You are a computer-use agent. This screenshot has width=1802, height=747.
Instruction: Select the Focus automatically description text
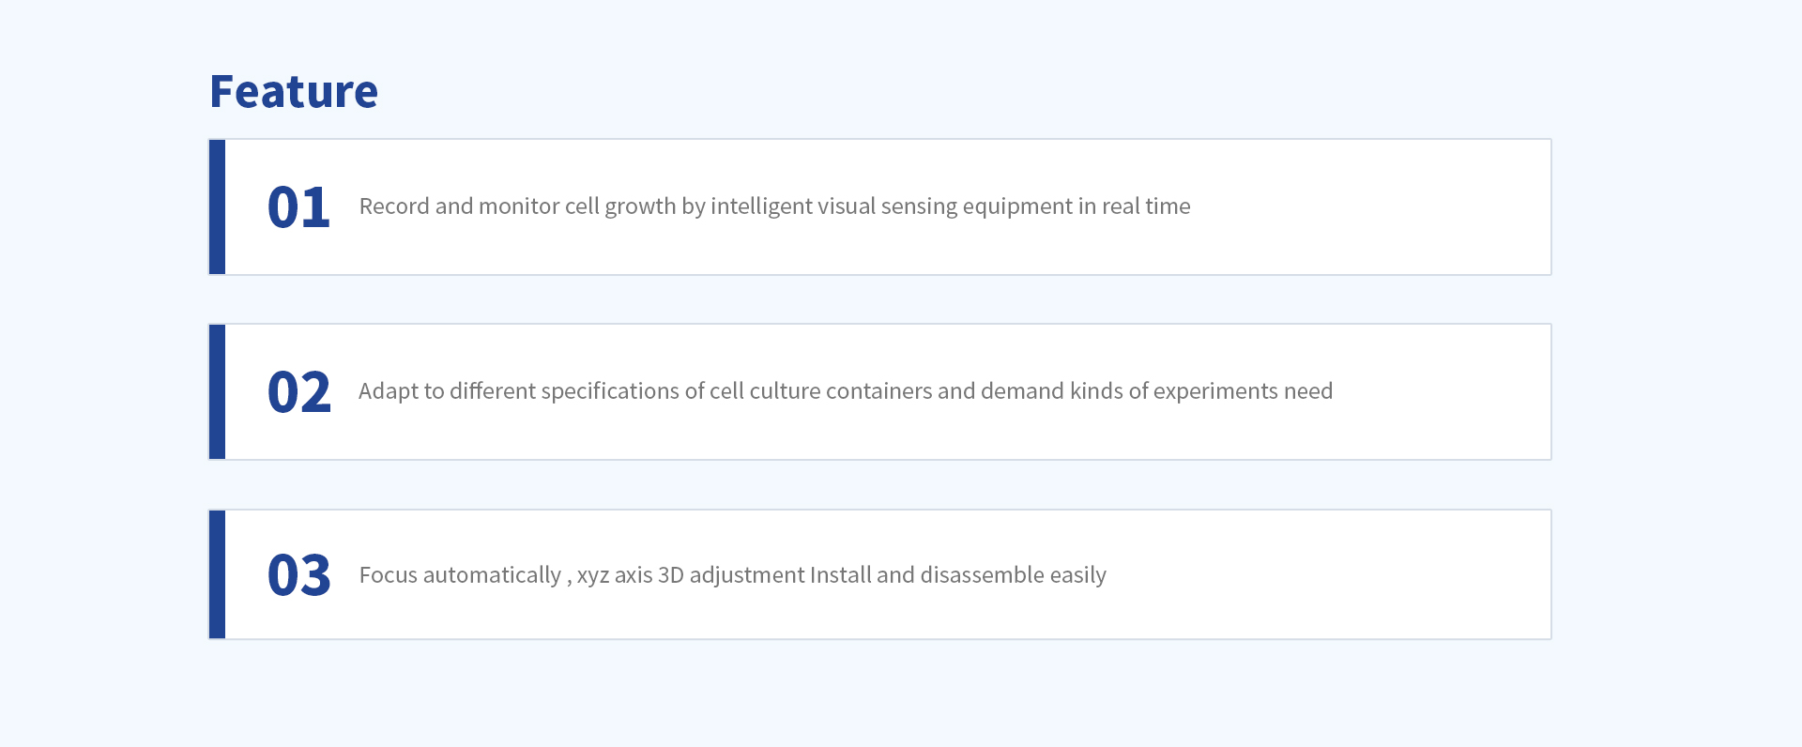(x=732, y=575)
